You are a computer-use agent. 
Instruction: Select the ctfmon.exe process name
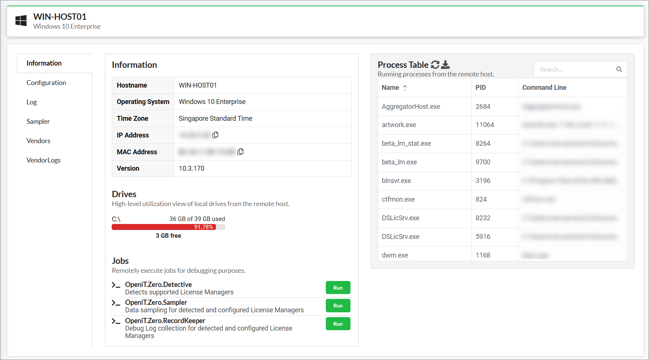pos(398,199)
